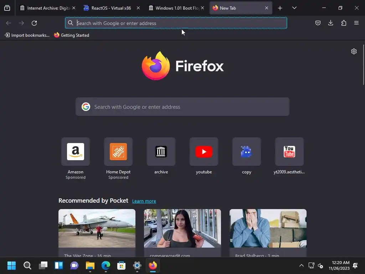This screenshot has height=274, width=365.
Task: Open the Firefox application hamburger menu
Action: pyautogui.click(x=356, y=23)
